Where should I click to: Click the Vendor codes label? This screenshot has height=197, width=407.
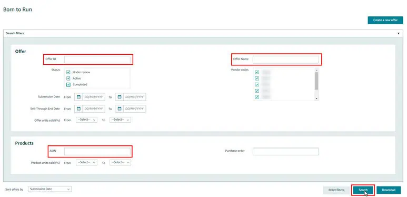(240, 70)
